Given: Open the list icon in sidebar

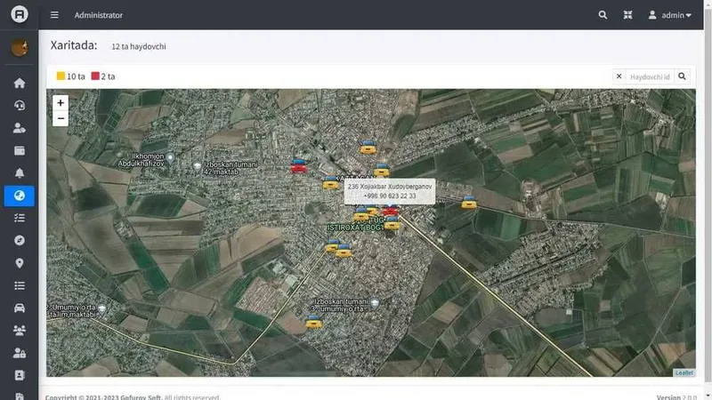Looking at the screenshot, I should tap(19, 285).
